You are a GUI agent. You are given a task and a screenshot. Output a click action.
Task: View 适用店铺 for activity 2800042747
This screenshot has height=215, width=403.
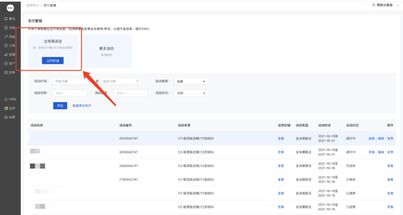280,166
